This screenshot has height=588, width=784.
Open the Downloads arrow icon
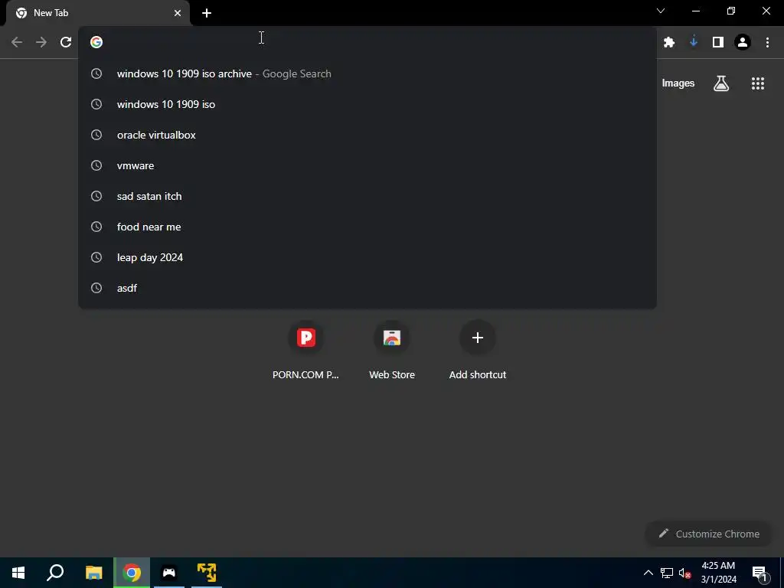[x=694, y=42]
